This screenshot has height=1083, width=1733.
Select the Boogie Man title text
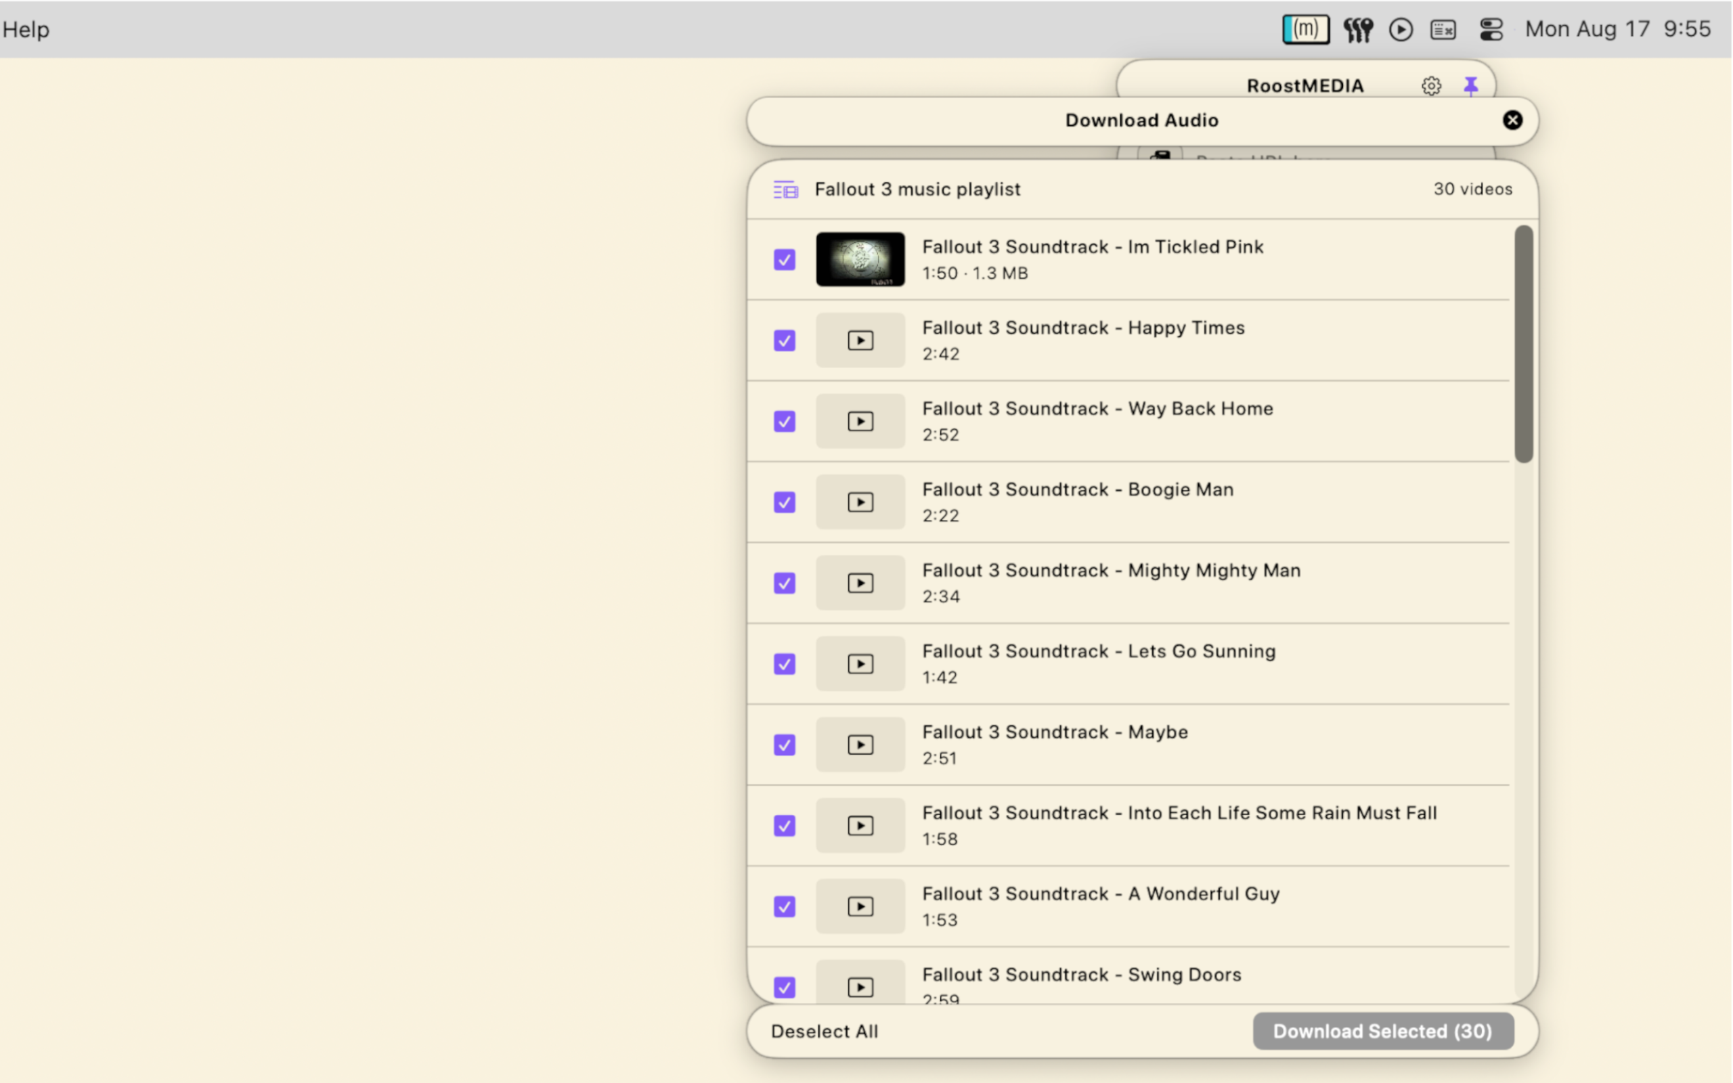[1078, 490]
